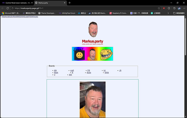Open the 其他收藏夹 bookmarks folder
Screen dimensions: 187x118
point(178,13)
